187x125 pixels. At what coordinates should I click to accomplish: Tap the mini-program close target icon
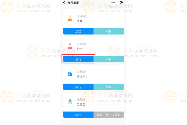click(x=121, y=3)
